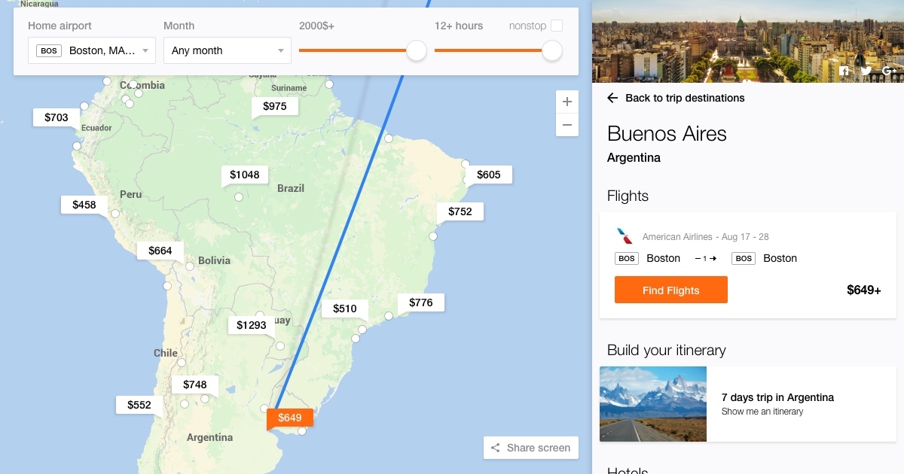Screen dimensions: 904x474
Task: Share on Twitter icon
Action: tap(866, 71)
